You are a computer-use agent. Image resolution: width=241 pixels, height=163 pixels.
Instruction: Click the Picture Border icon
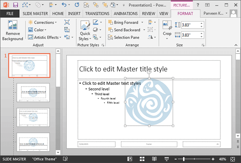point(96,22)
